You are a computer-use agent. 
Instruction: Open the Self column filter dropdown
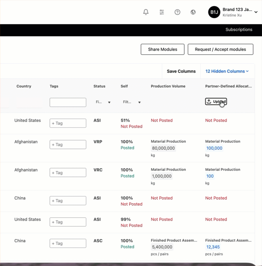[x=132, y=102]
